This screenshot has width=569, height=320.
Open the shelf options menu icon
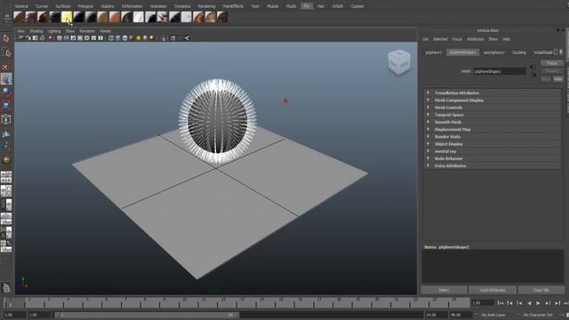(x=6, y=17)
